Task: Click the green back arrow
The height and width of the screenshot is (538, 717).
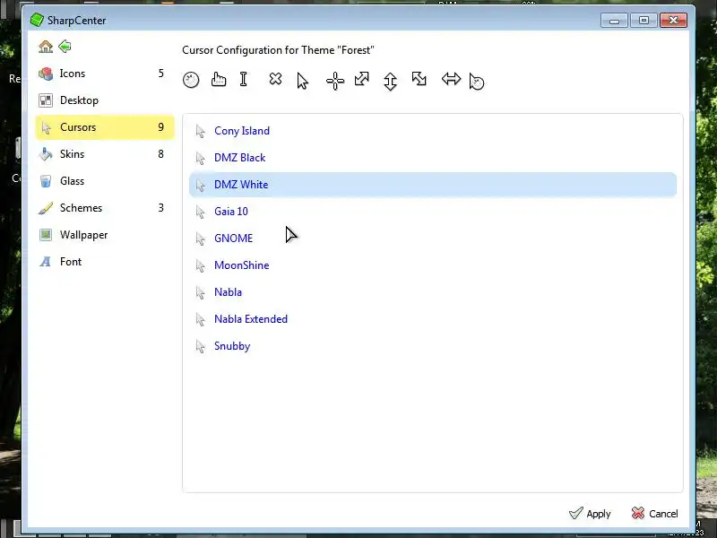Action: click(65, 47)
